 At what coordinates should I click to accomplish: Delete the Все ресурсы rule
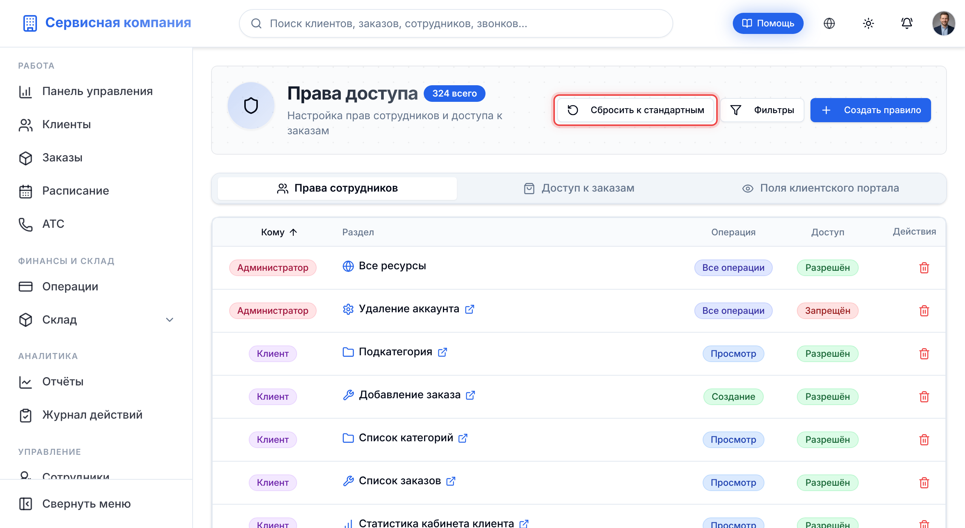click(924, 268)
